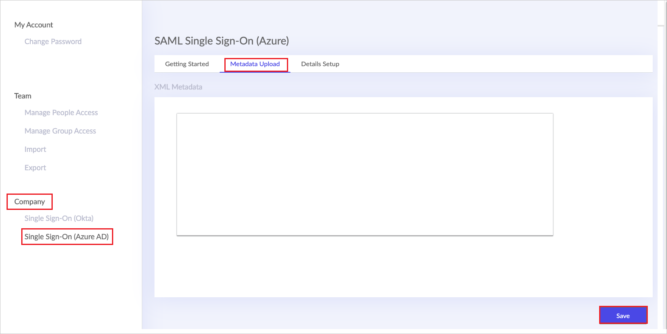Open the Export option under Team
Image resolution: width=667 pixels, height=334 pixels.
pyautogui.click(x=35, y=168)
